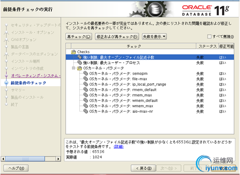Screen dimensions: 240x175
Task: Click 失敗 status in semopm row
Action: pos(200,73)
